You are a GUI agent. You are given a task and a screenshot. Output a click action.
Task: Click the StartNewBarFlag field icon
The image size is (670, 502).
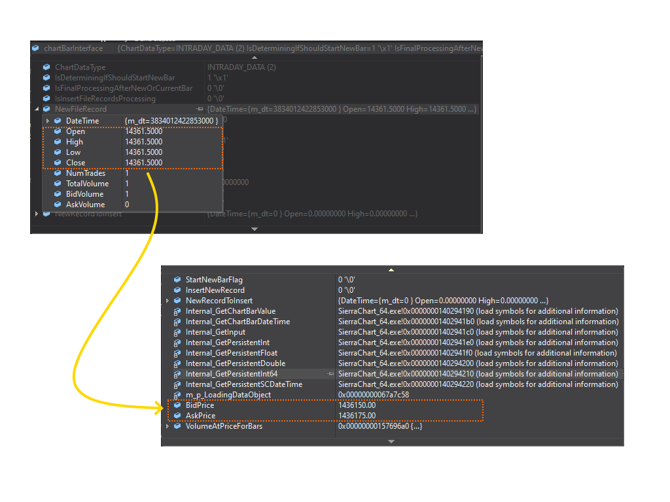pyautogui.click(x=177, y=280)
